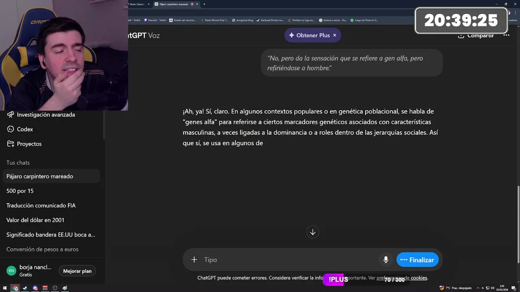Image resolution: width=520 pixels, height=292 pixels.
Task: Click the Windows Start button
Action: click(x=5, y=288)
